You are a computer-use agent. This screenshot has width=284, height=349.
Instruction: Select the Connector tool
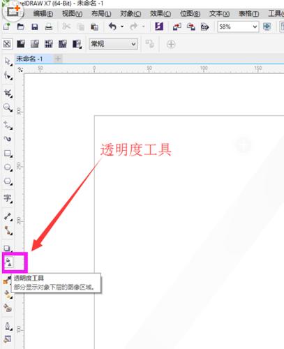point(8,230)
